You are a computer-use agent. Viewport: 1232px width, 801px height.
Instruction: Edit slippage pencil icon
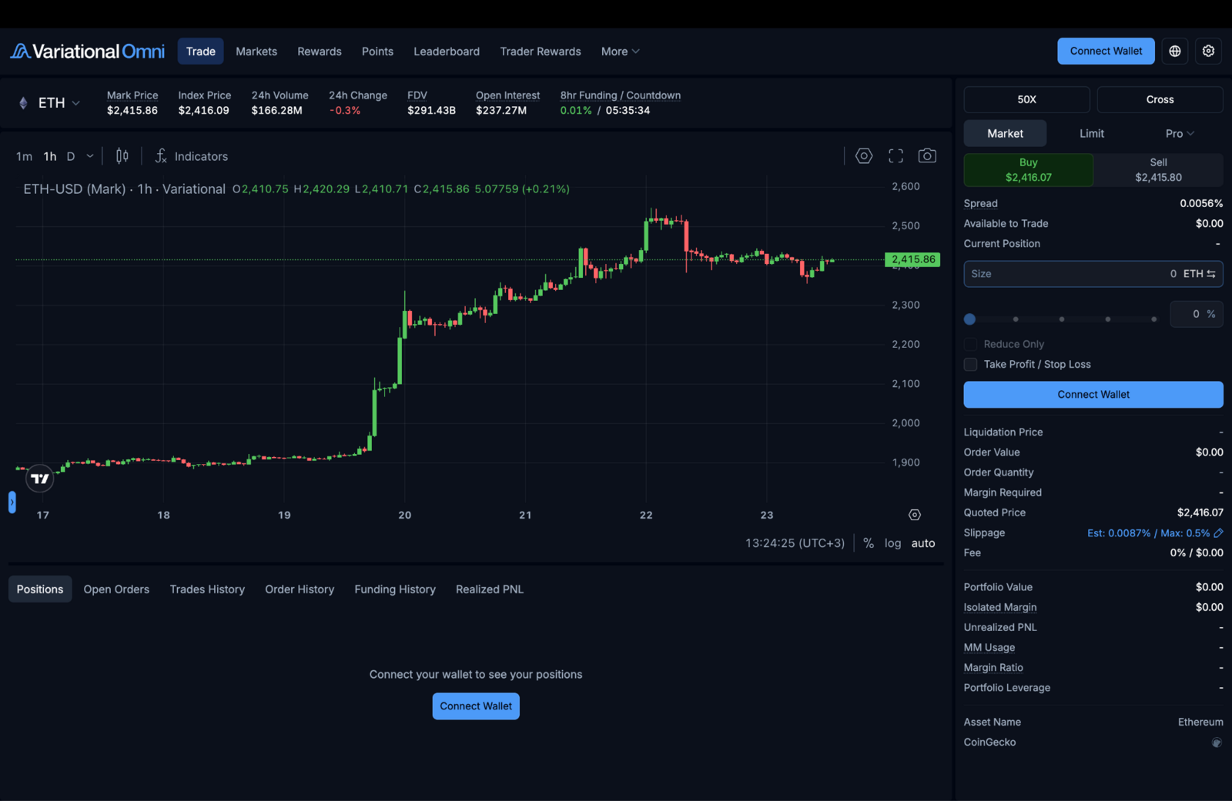click(1218, 532)
